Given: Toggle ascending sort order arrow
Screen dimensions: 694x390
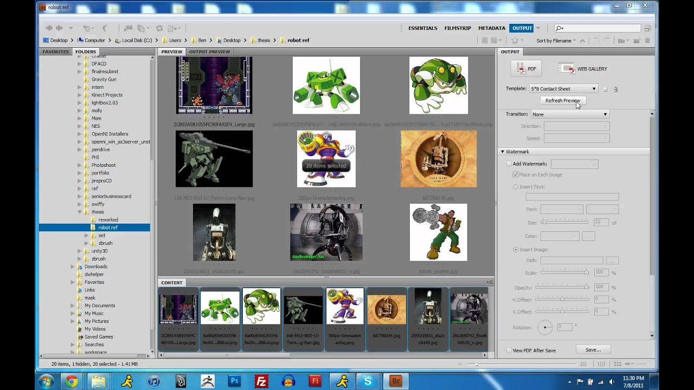Looking at the screenshot, I should tap(582, 41).
